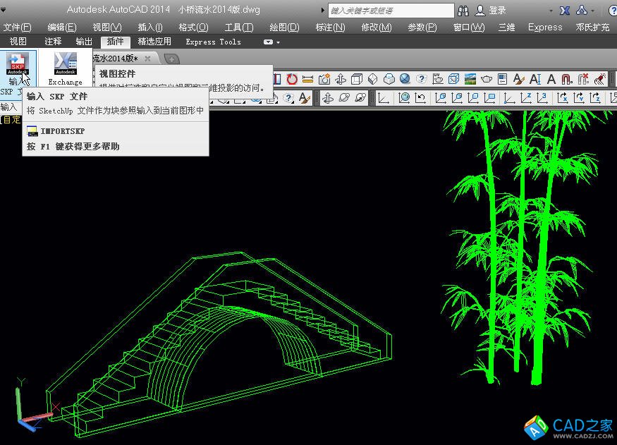Click the keyword search input field

[x=391, y=11]
